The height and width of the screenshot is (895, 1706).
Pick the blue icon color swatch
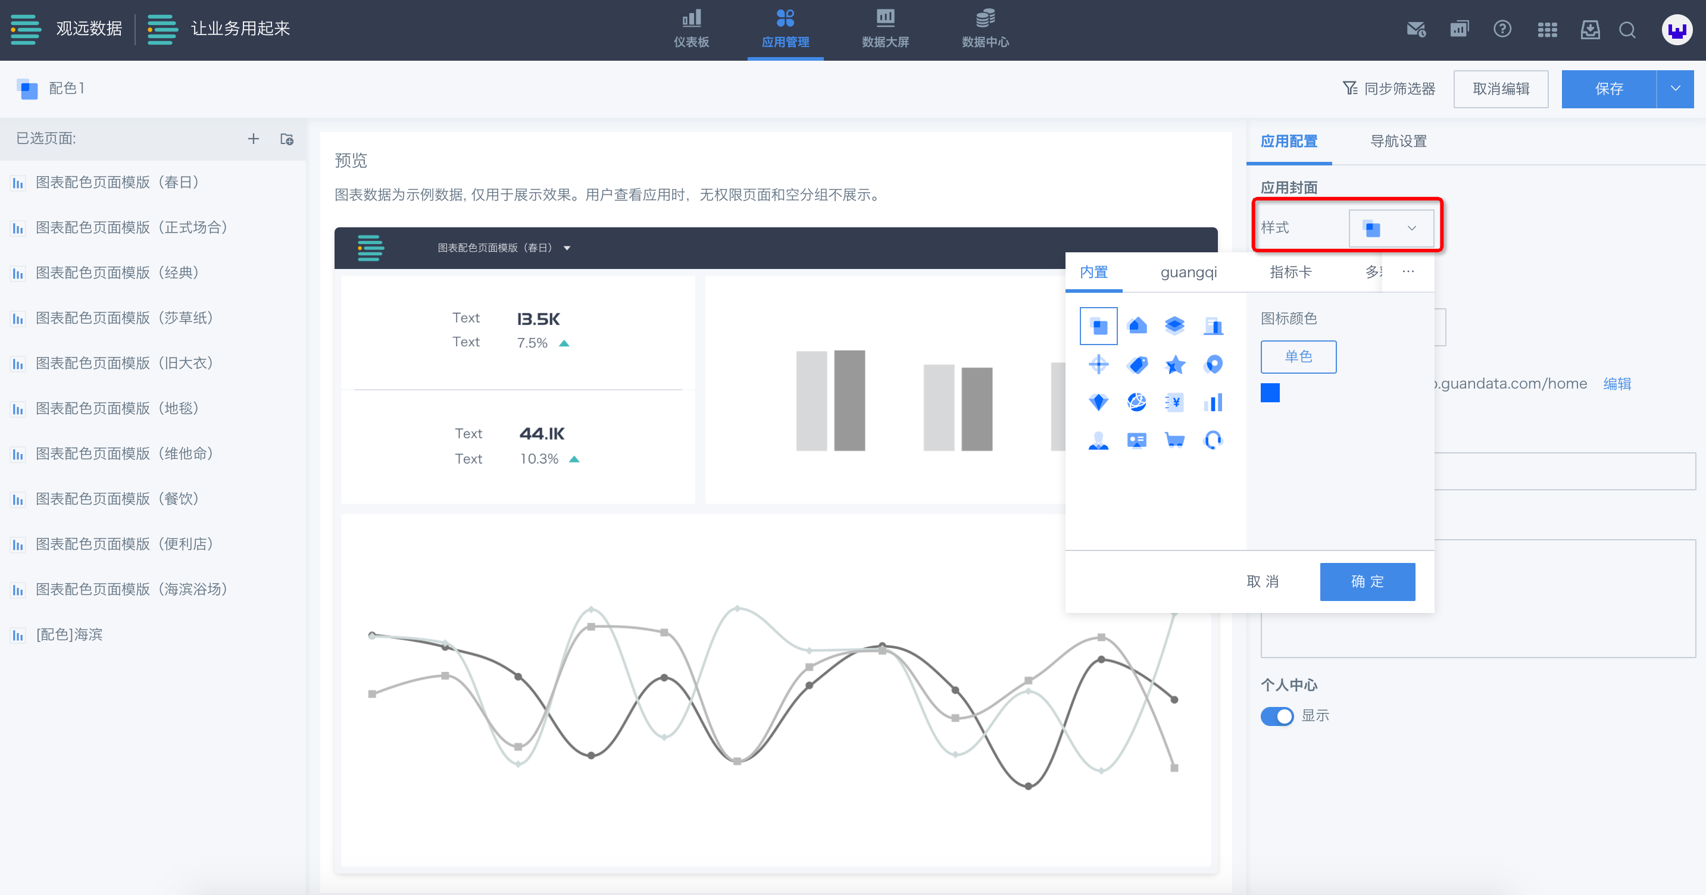(1270, 393)
